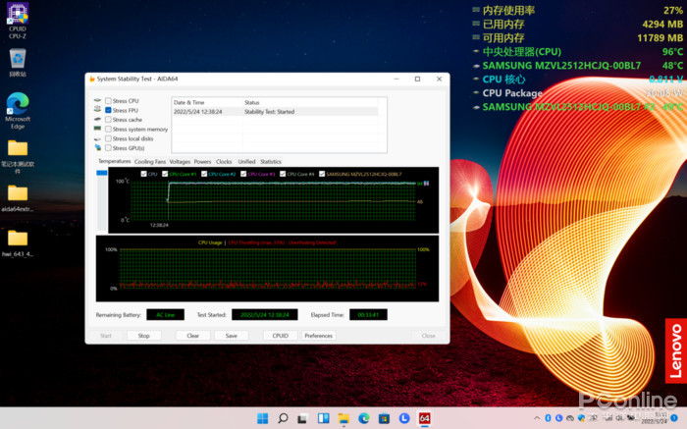Show hidden system tray icons
The width and height of the screenshot is (687, 429).
(537, 418)
